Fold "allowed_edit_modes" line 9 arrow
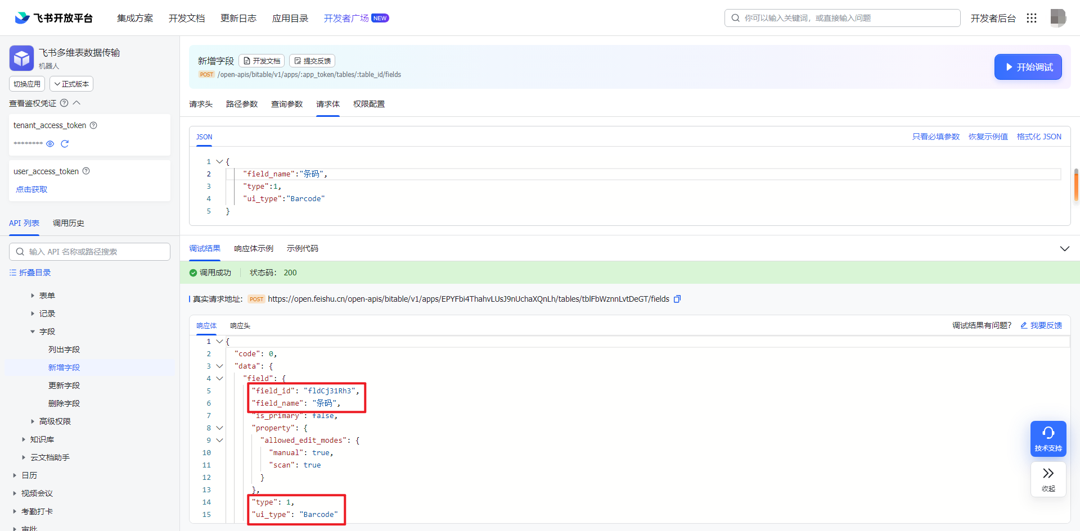1080x531 pixels. [x=219, y=440]
